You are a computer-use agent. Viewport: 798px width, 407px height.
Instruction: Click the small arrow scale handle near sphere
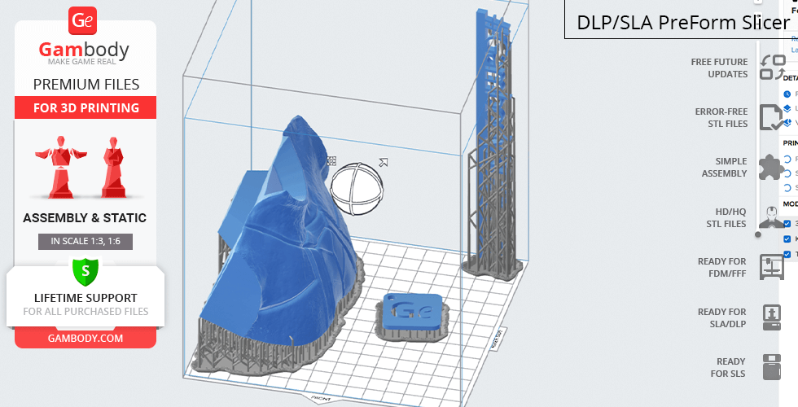(x=383, y=163)
